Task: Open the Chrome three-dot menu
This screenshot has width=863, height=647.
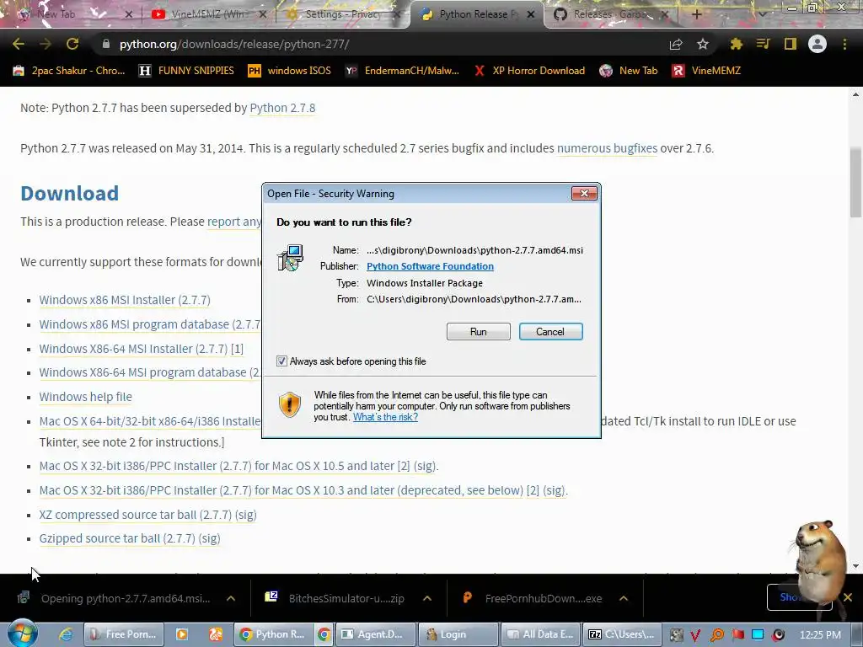Action: pyautogui.click(x=844, y=44)
